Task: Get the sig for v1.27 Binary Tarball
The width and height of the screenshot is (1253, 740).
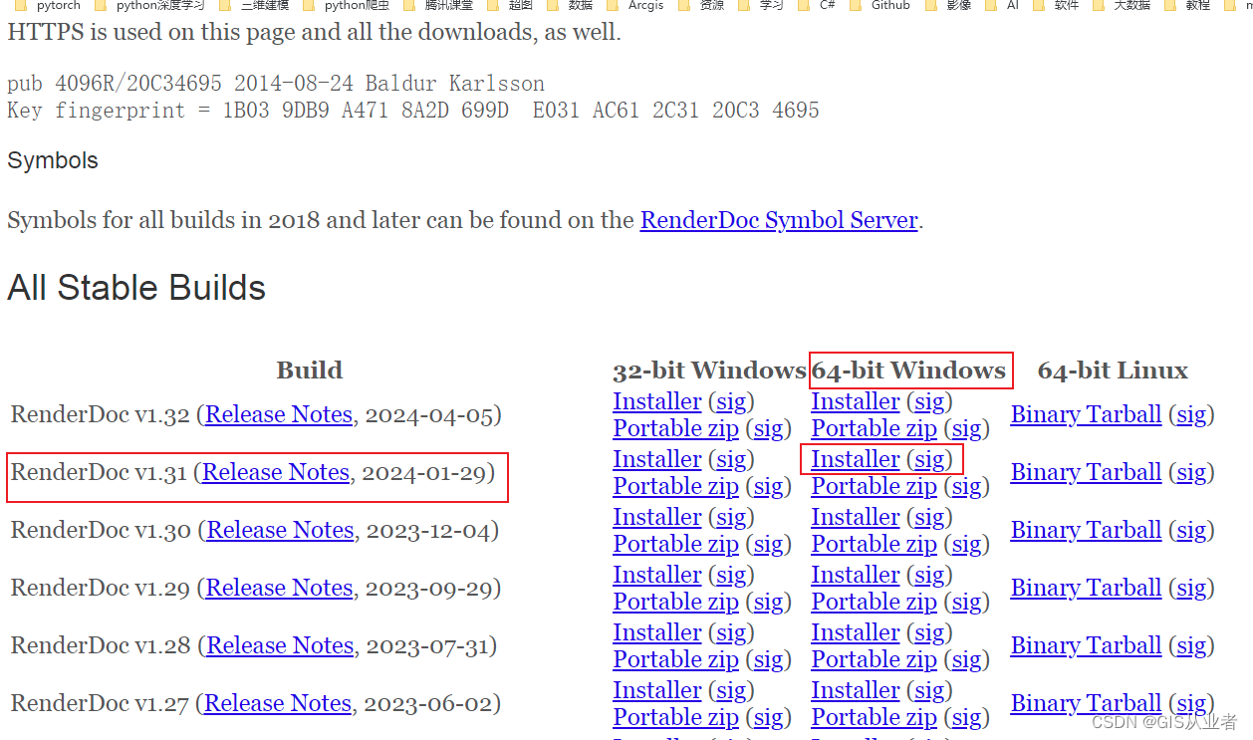Action: tap(1191, 703)
